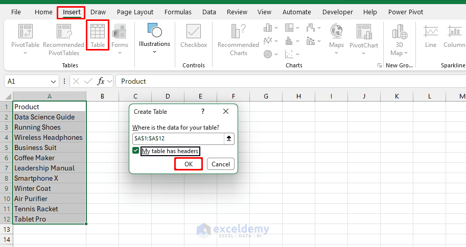Switch to the Data tab
The image size is (466, 247).
209,12
